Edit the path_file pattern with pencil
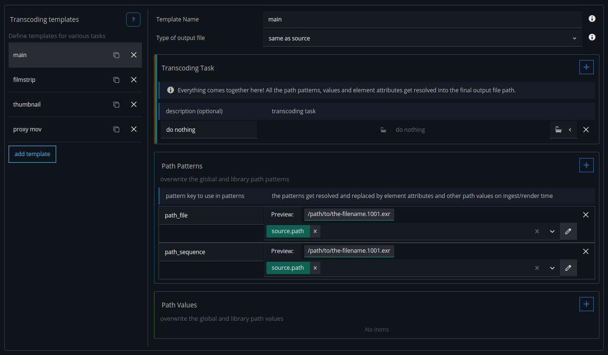This screenshot has height=355, width=608. pos(568,231)
